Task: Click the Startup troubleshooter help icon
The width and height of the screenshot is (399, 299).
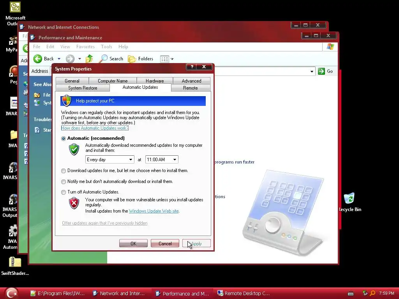Action: [x=37, y=130]
